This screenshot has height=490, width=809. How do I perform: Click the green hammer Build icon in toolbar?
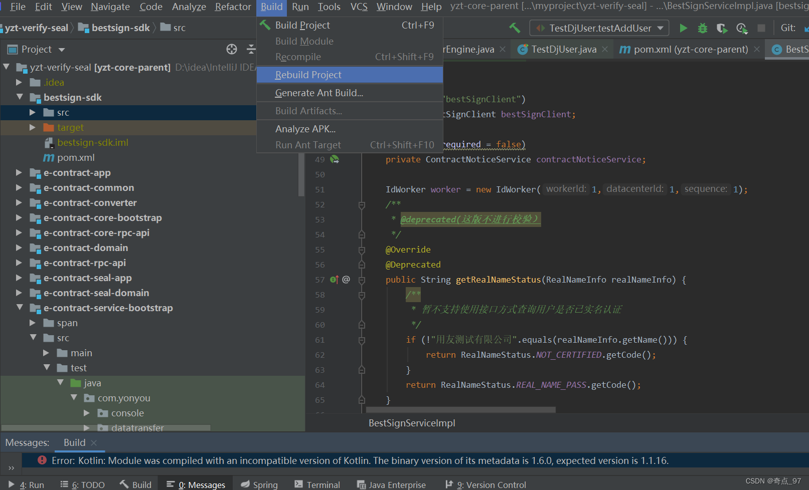(515, 28)
